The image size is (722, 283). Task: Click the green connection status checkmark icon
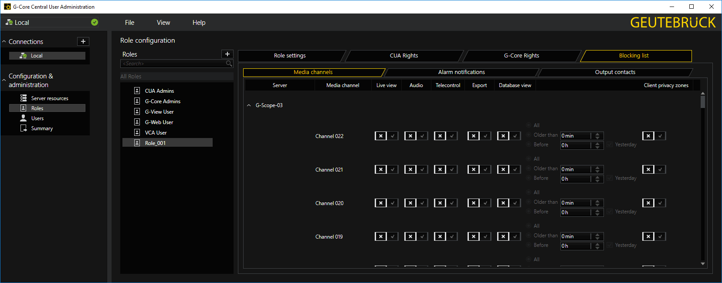(95, 22)
